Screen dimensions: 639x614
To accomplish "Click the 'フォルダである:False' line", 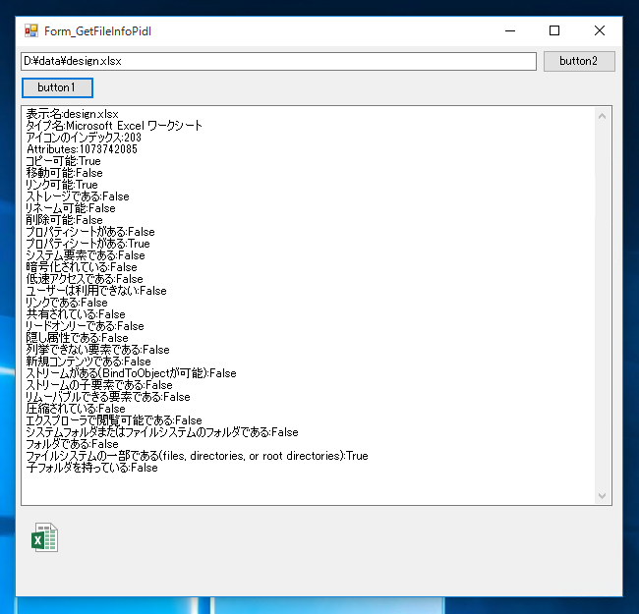I will click(72, 444).
